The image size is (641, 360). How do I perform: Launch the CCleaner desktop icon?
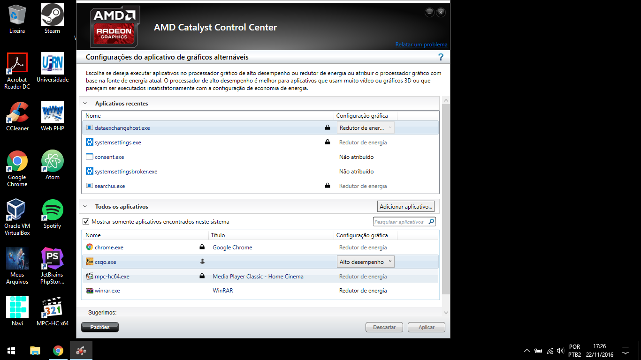(17, 116)
